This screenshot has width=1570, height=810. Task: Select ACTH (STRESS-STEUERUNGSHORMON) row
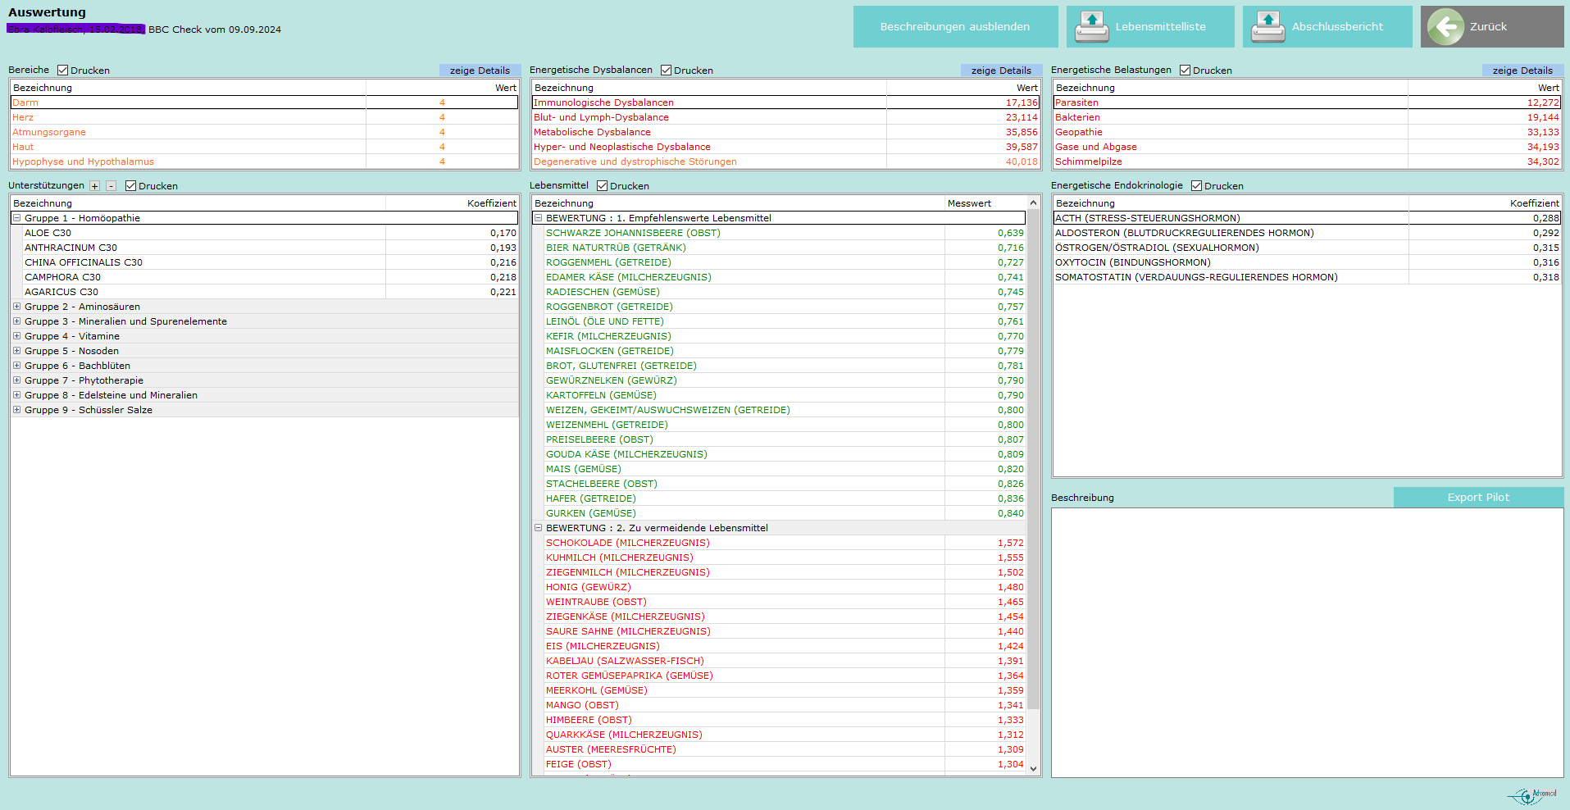[x=1307, y=218]
